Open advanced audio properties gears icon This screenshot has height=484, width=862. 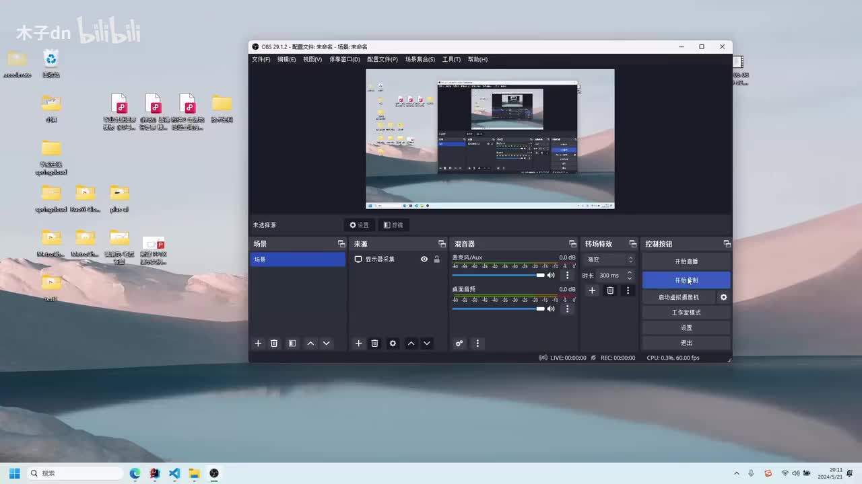[x=459, y=344]
